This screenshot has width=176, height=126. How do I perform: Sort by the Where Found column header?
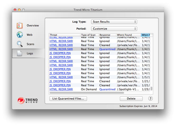pos(129,35)
